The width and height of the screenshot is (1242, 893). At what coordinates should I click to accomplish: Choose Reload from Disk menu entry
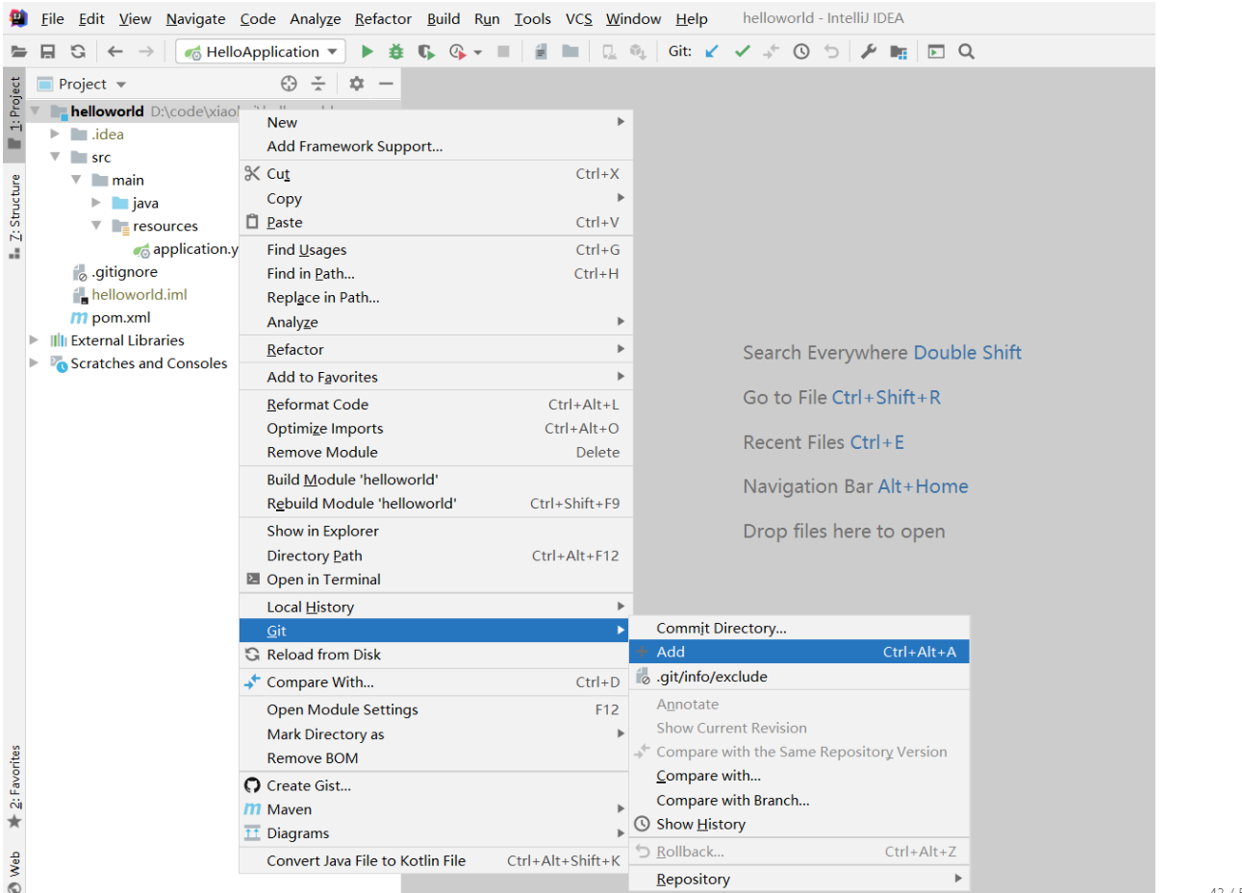(436, 655)
